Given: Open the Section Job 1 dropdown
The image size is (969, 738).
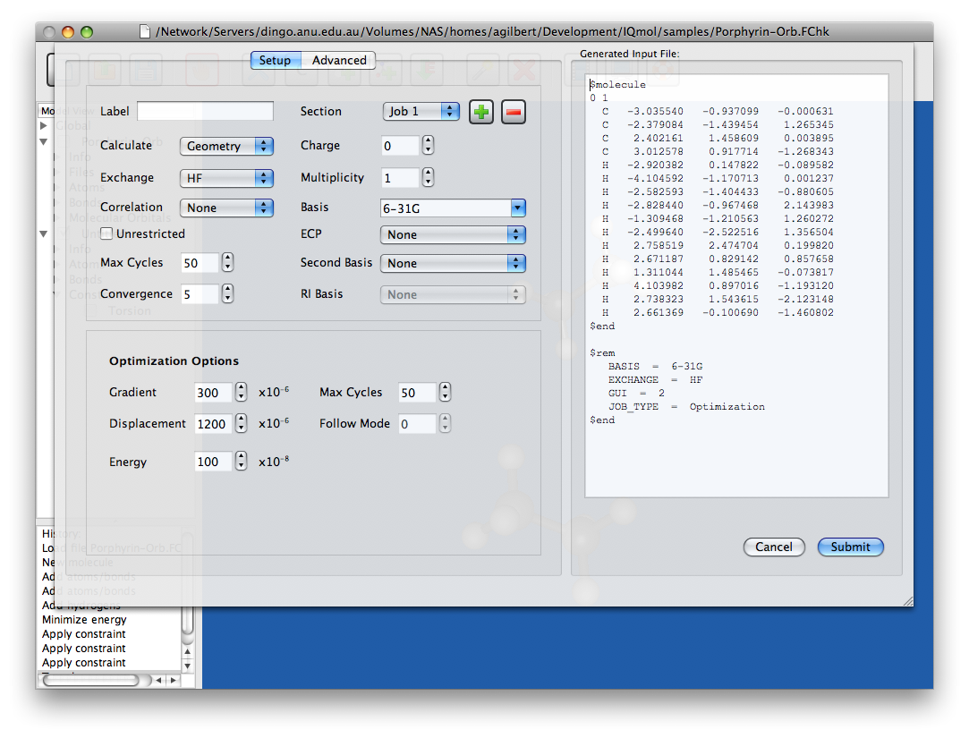Looking at the screenshot, I should (421, 111).
